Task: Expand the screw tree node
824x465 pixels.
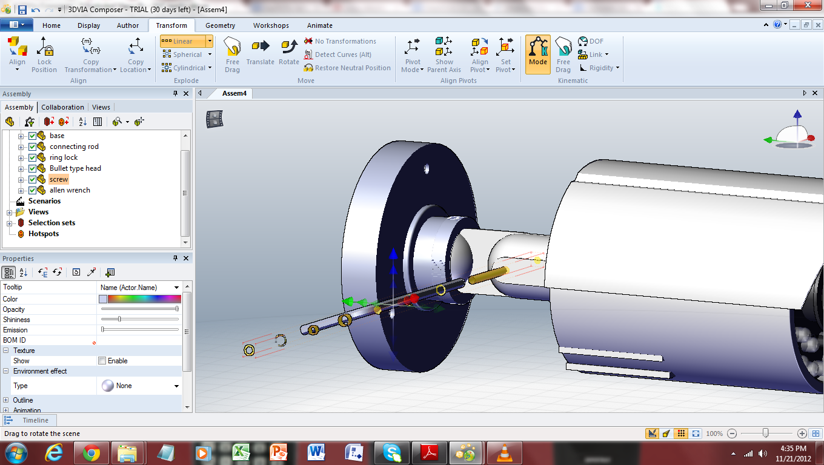Action: pos(21,179)
